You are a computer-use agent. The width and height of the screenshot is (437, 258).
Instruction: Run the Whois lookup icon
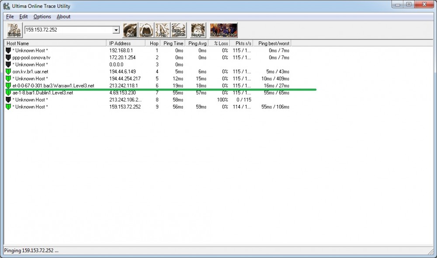click(x=146, y=30)
